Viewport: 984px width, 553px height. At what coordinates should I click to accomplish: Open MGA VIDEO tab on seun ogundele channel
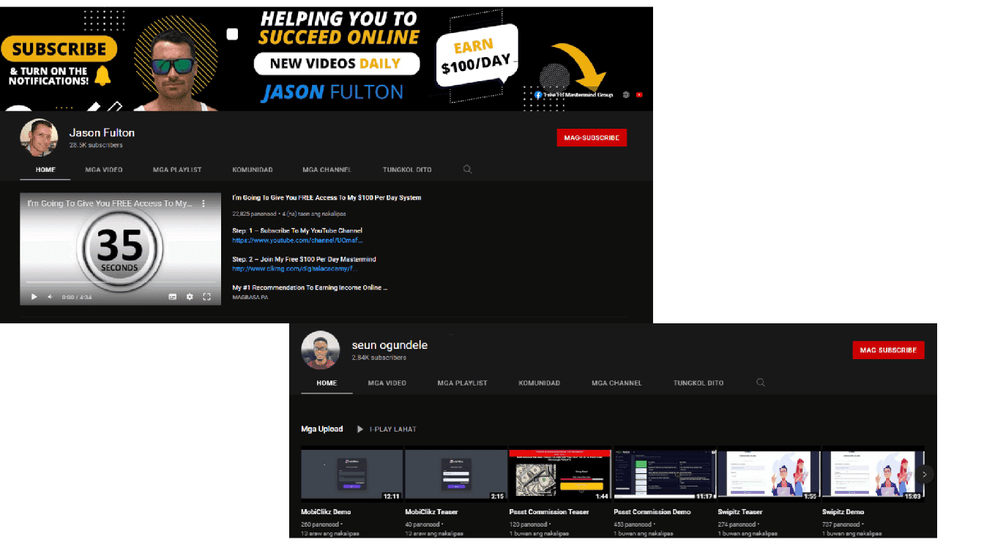(387, 383)
